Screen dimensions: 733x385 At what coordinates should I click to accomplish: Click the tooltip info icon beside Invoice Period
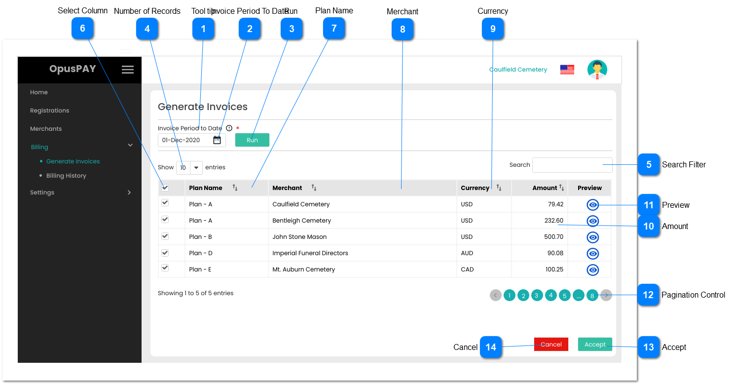[x=229, y=128]
